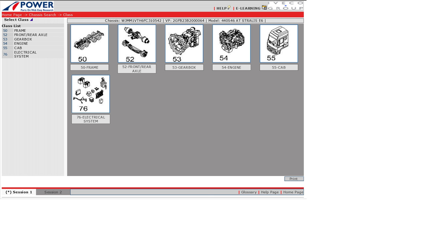Click the 55-CAB button
The height and width of the screenshot is (240, 427).
coord(279,67)
